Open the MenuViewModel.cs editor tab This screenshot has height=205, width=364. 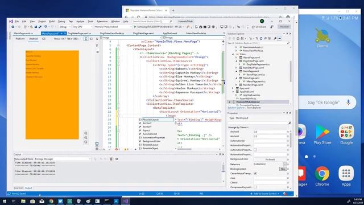(x=196, y=34)
